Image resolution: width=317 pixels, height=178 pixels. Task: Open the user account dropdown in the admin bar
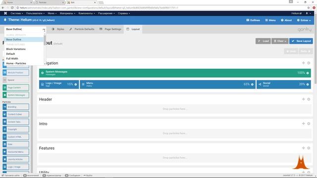click(308, 13)
